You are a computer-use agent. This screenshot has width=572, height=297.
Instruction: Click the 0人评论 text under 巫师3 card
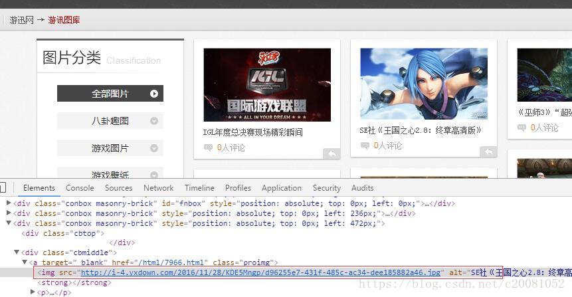coord(545,128)
